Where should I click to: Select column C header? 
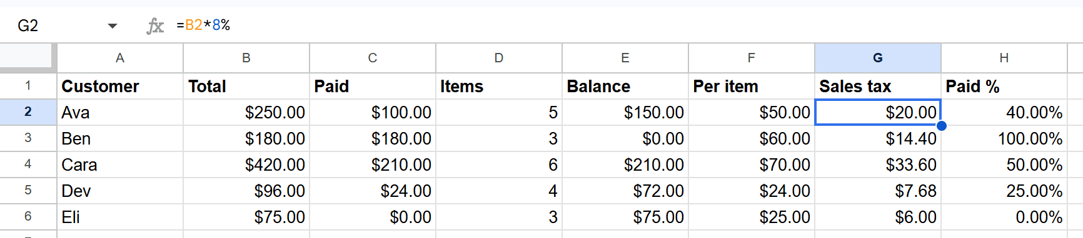(x=373, y=58)
